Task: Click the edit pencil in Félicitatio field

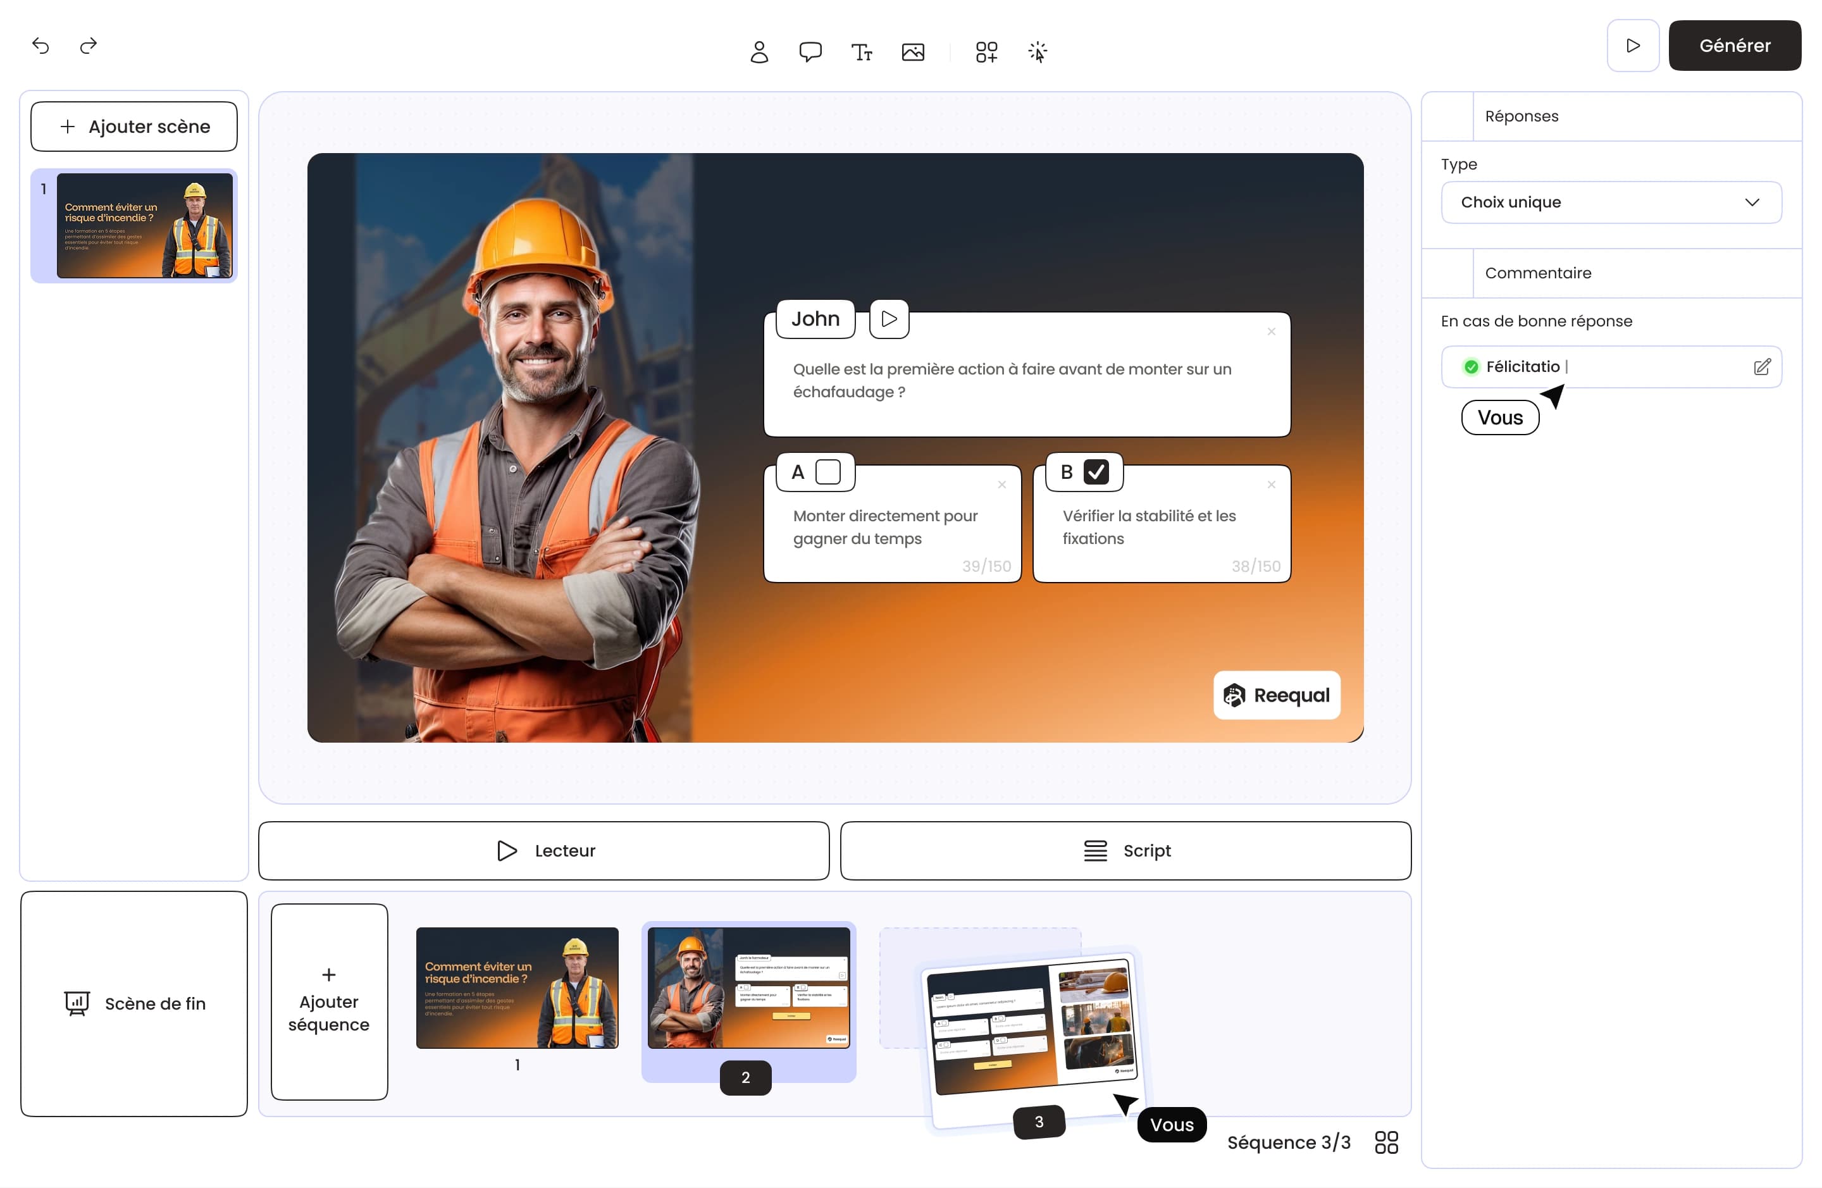Action: 1761,367
